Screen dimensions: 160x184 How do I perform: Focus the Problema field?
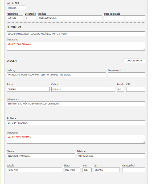(76, 123)
